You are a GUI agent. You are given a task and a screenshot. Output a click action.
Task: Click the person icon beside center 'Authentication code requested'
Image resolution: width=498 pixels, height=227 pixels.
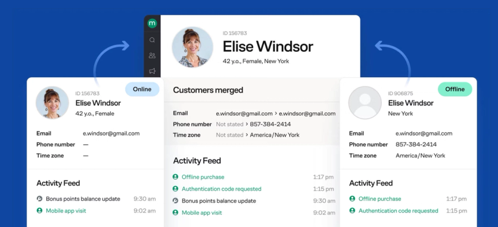(175, 189)
